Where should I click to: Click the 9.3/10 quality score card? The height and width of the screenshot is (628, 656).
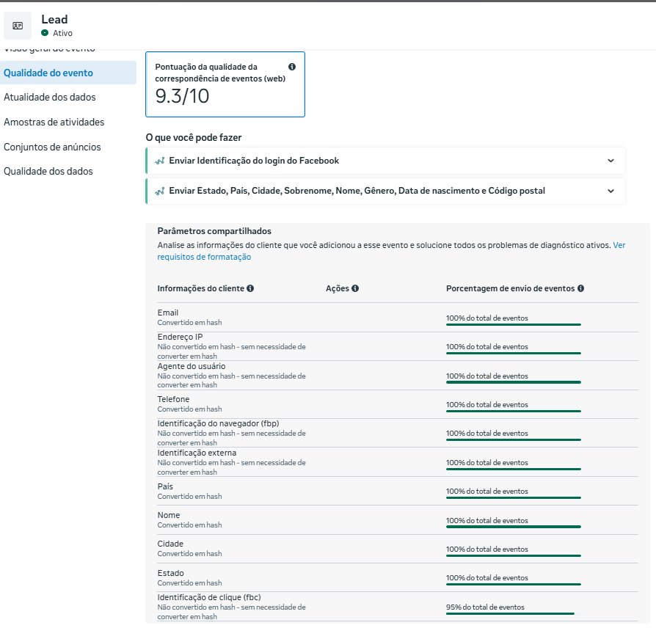(x=225, y=84)
